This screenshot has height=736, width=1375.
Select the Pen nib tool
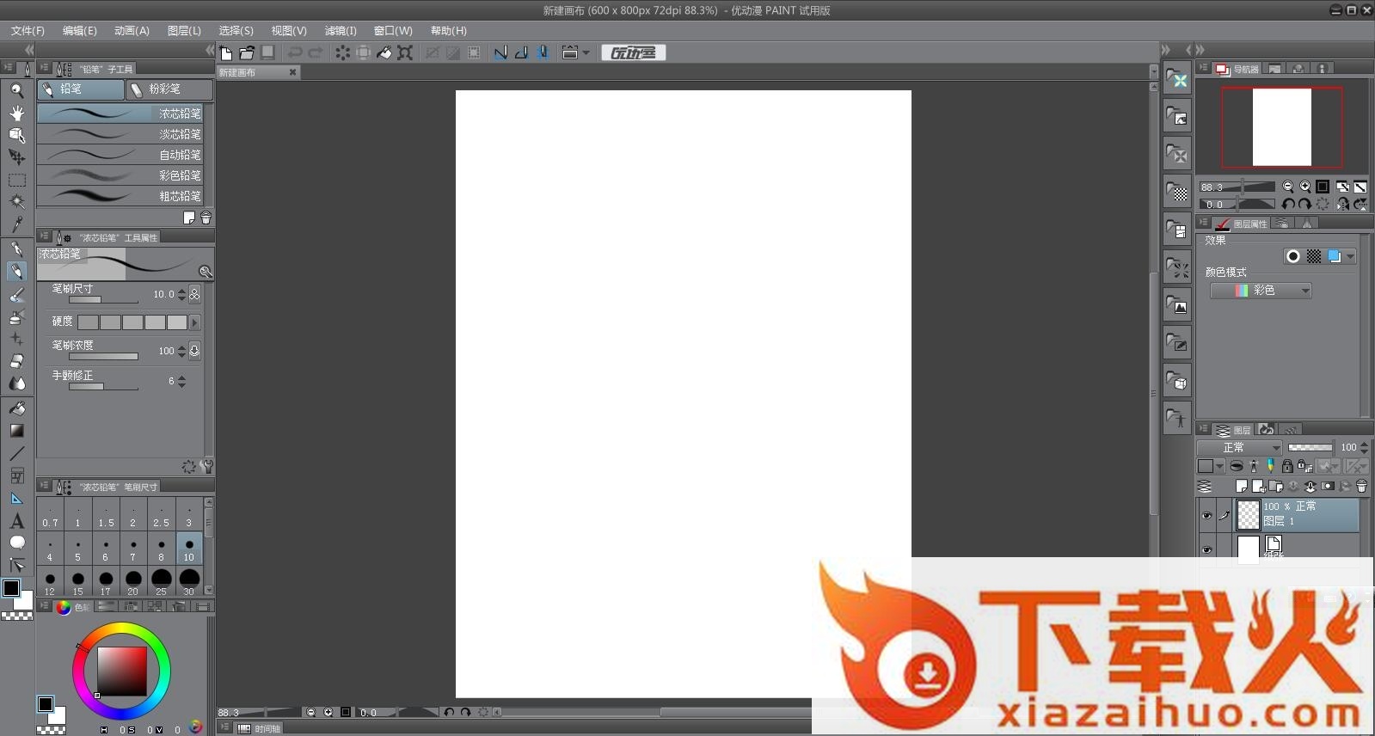pyautogui.click(x=16, y=248)
